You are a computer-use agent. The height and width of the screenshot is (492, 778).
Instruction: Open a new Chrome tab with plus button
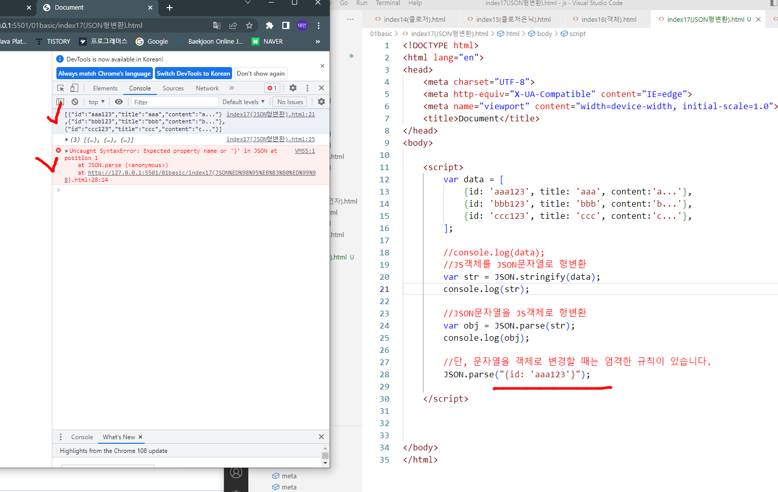pyautogui.click(x=170, y=8)
